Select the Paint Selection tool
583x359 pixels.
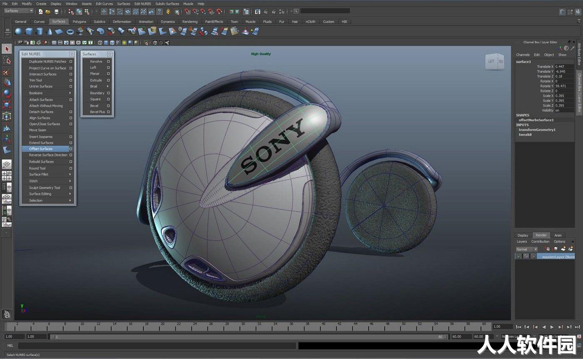7,71
